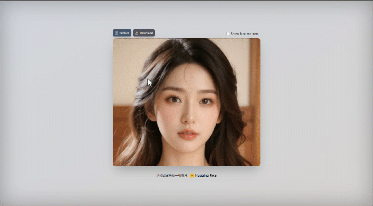
Task: Enable the Show face markers checkbox
Action: [228, 34]
